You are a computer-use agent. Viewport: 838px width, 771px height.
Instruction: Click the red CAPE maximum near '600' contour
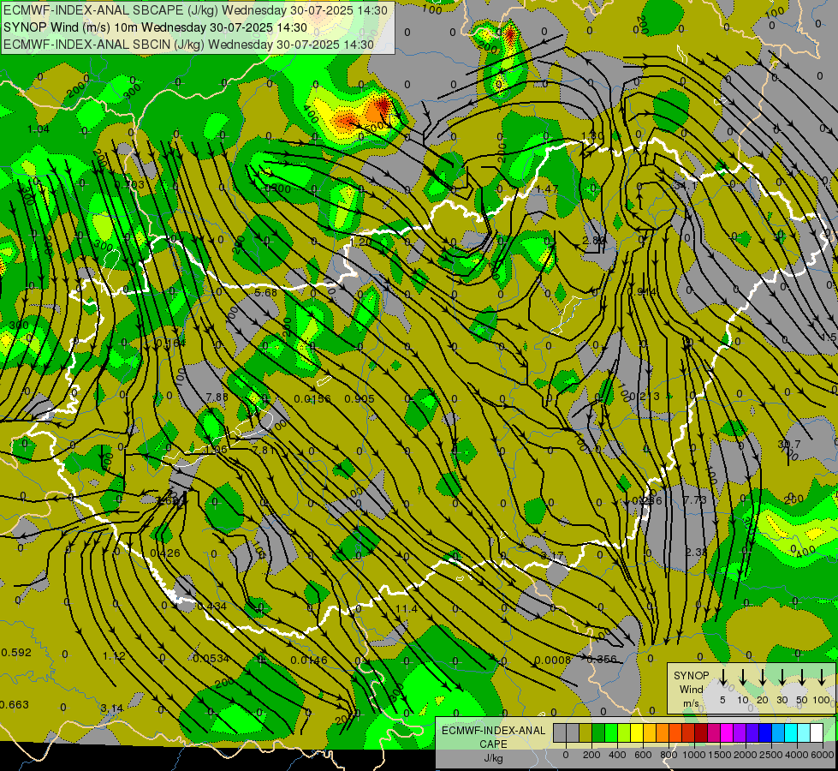(383, 105)
